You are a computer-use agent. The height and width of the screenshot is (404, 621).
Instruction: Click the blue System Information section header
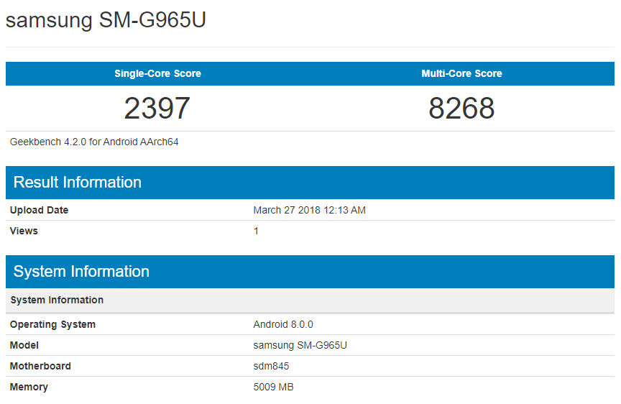click(x=81, y=272)
